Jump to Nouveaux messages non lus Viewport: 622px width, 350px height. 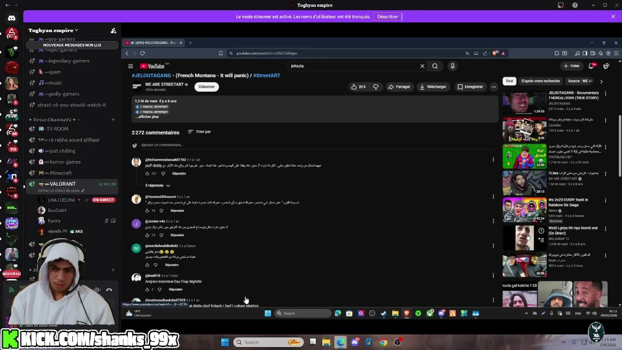[72, 45]
